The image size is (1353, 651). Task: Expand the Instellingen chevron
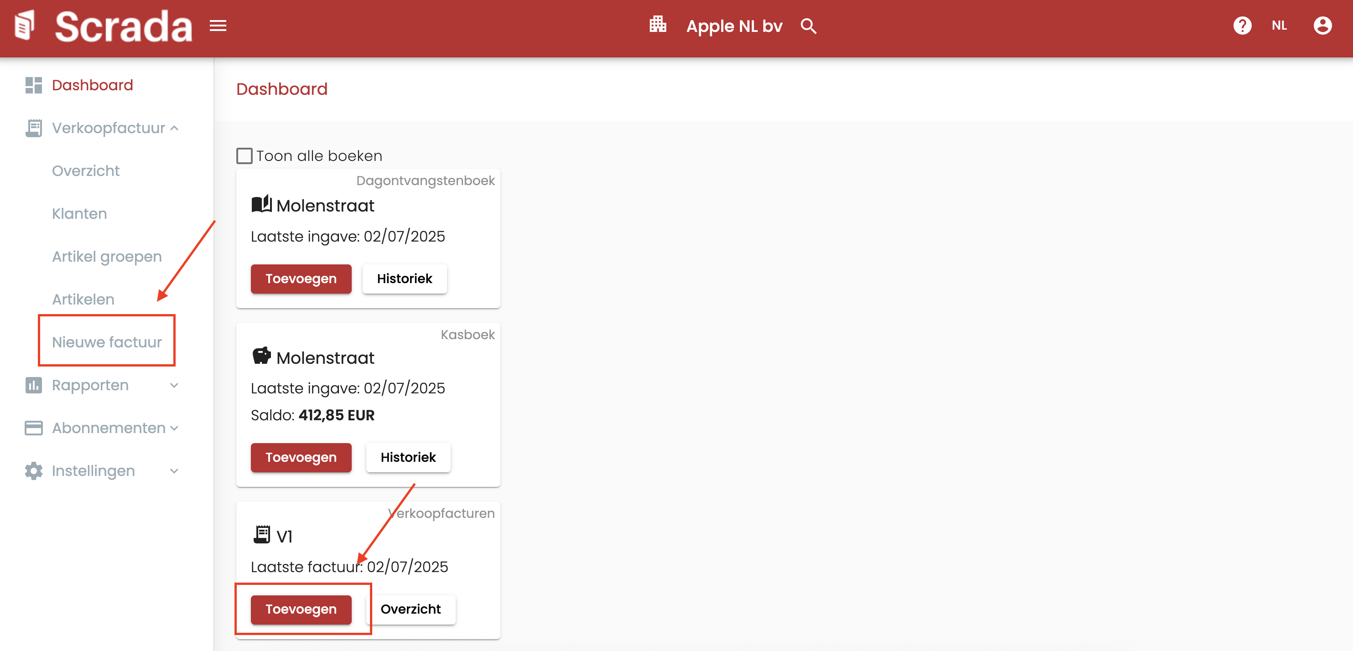(174, 471)
